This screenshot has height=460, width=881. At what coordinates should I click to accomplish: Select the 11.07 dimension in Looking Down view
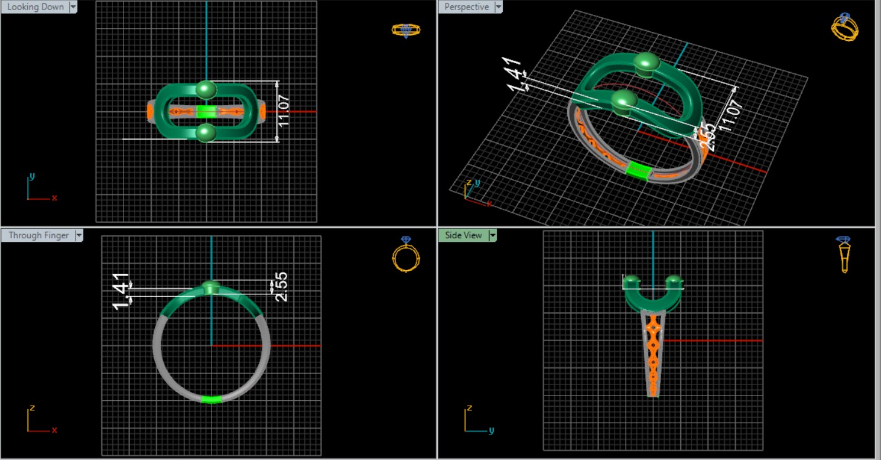click(x=284, y=111)
